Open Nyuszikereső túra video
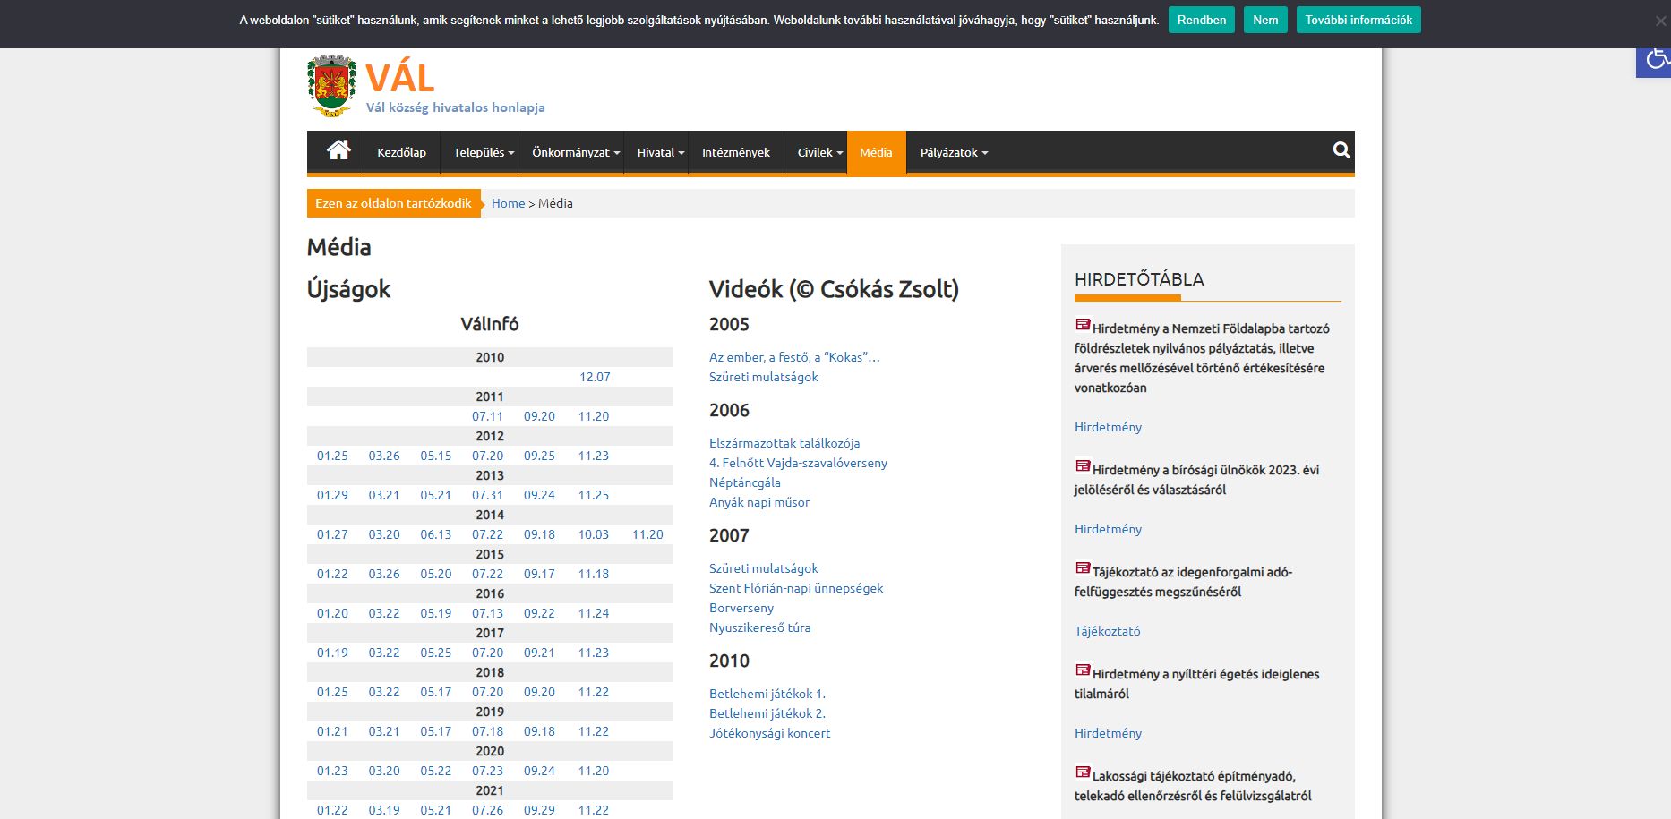1671x819 pixels. click(x=759, y=627)
